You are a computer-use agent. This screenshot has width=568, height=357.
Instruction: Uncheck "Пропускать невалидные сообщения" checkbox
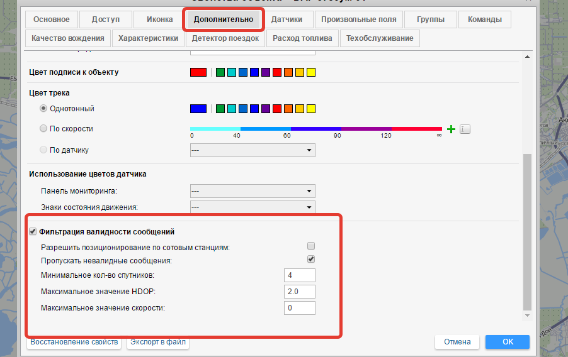point(310,260)
